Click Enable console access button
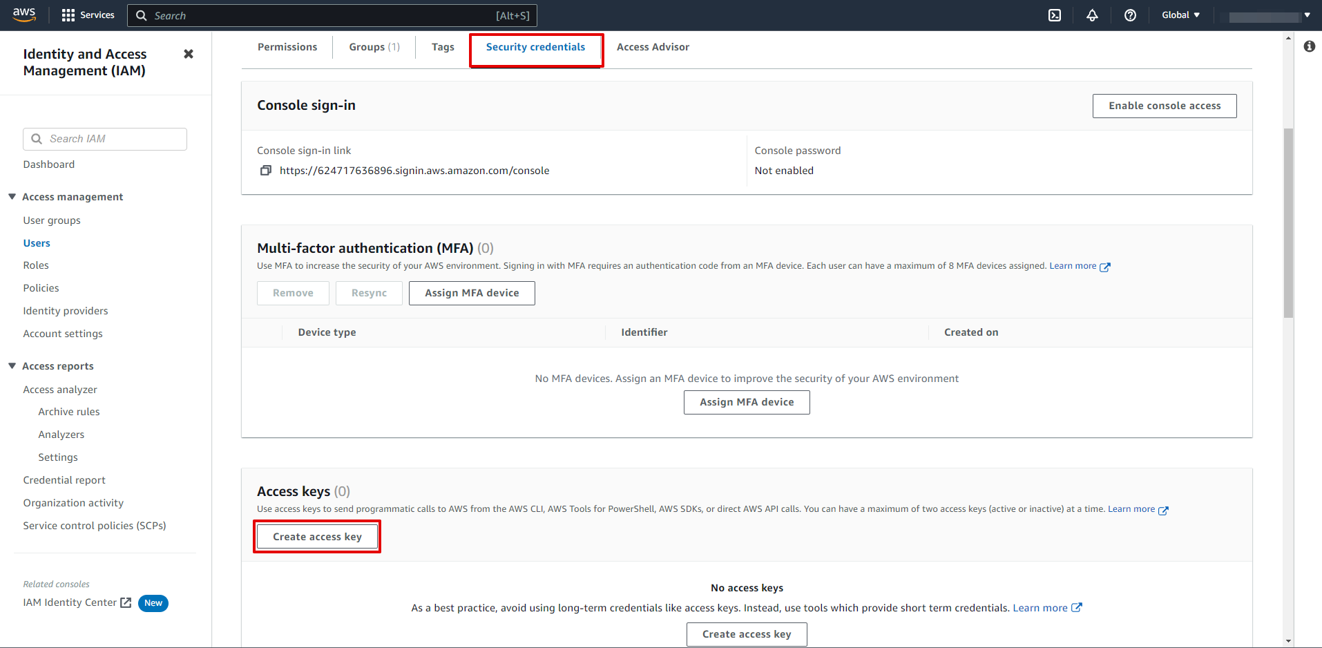Image resolution: width=1322 pixels, height=648 pixels. coord(1165,106)
